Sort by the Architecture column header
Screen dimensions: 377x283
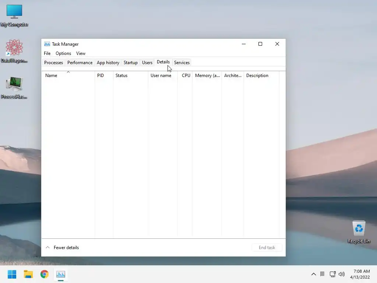click(x=233, y=76)
